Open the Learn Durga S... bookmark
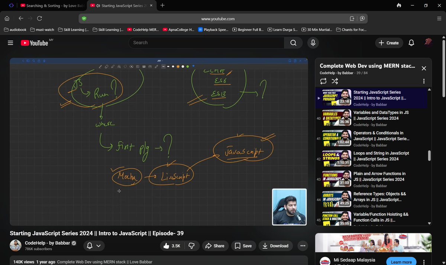446x265 pixels. pos(283,29)
